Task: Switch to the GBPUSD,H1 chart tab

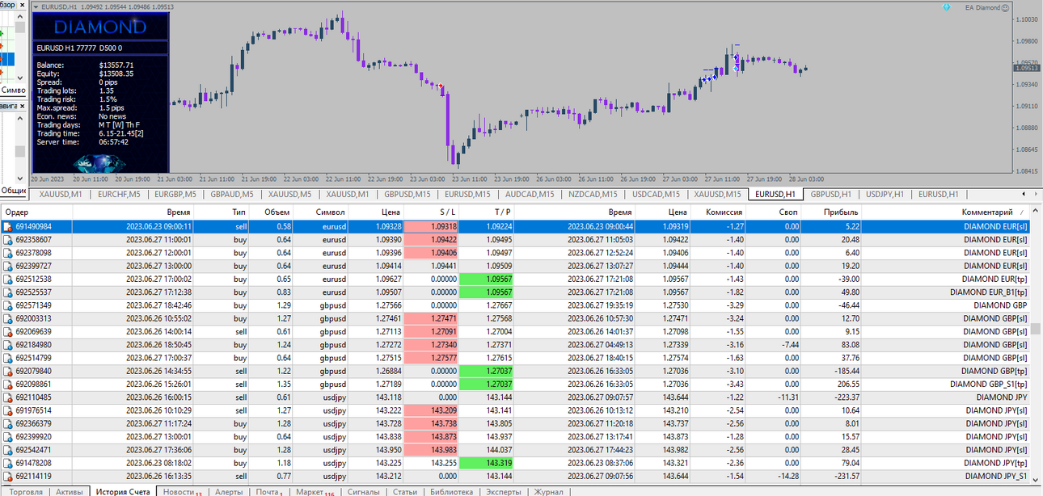Action: point(830,194)
